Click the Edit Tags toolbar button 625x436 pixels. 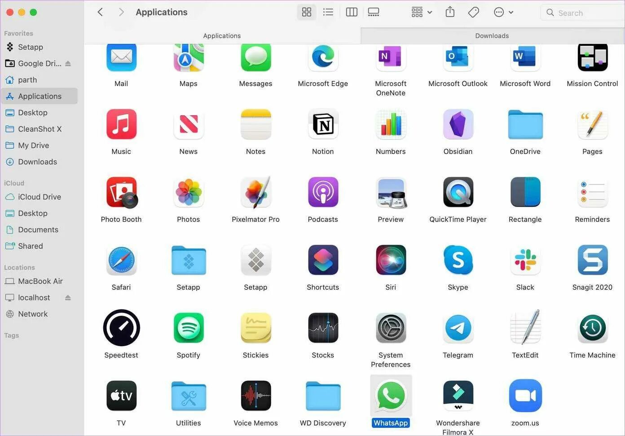[473, 12]
